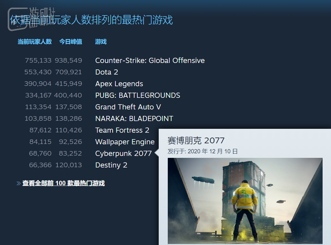Click the heading 依据当前玩家人数排列的最热门游戏
Viewport: 331px width, 245px height.
(91, 20)
